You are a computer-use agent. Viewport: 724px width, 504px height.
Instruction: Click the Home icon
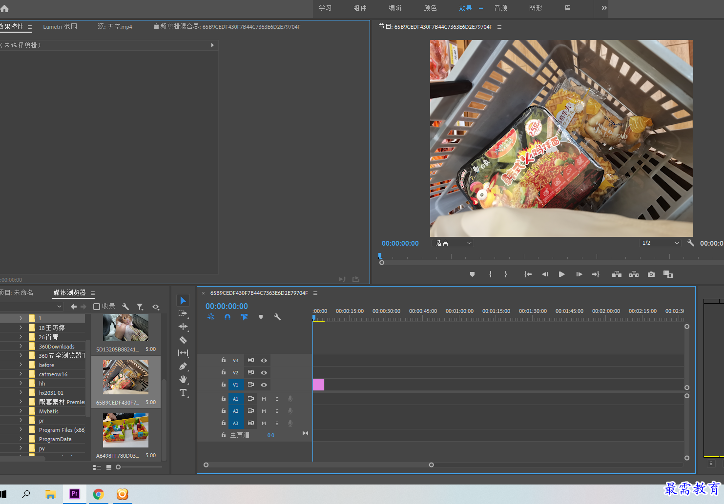click(x=4, y=8)
